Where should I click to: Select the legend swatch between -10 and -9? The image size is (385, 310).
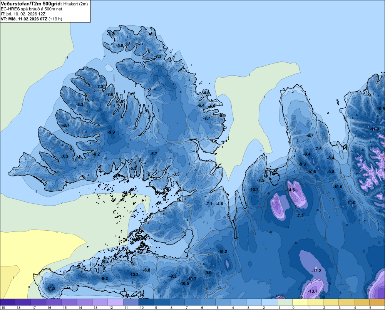[x=146, y=302]
